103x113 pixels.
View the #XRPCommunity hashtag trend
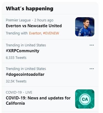(23, 51)
